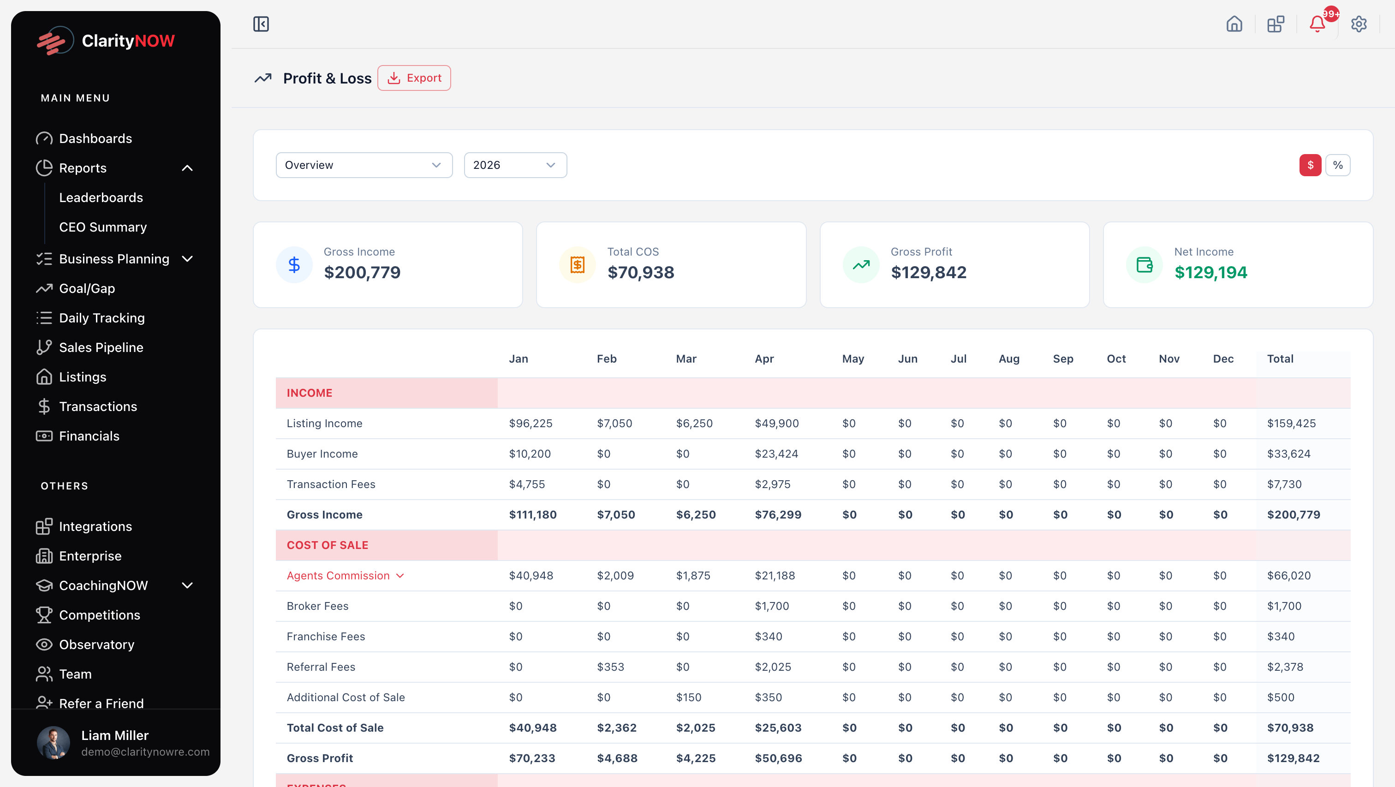
Task: Click Liam Miller's profile avatar
Action: click(53, 743)
